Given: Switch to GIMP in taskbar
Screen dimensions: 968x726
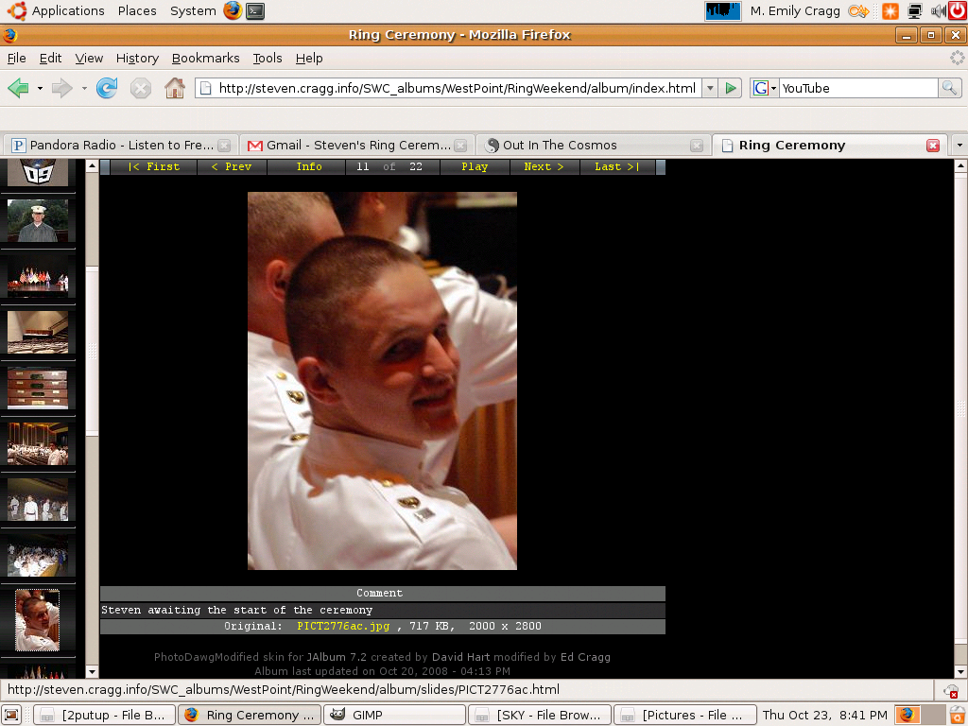Looking at the screenshot, I should click(395, 715).
